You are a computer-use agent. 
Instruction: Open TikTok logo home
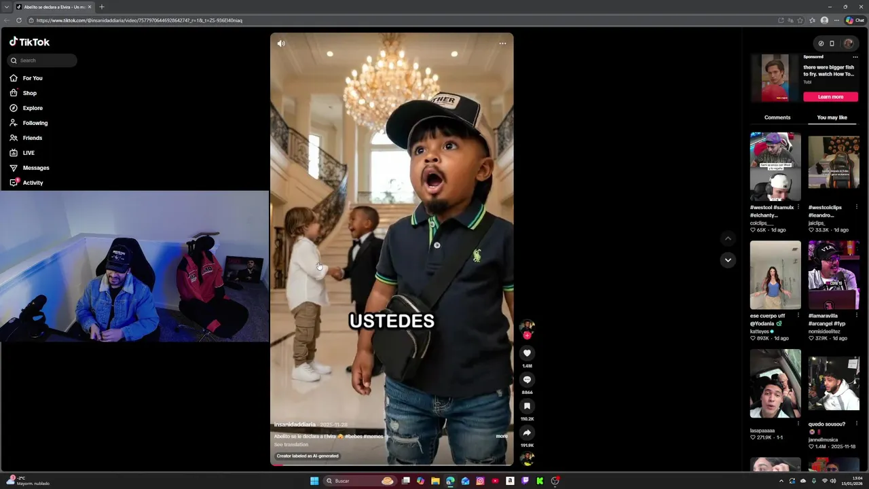pyautogui.click(x=29, y=42)
